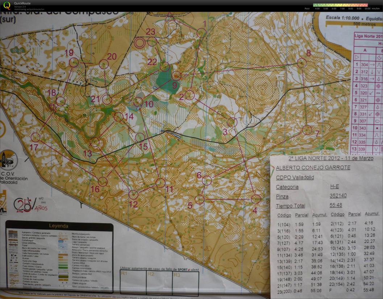Click the 4:00 pace scale label

(317, 9)
